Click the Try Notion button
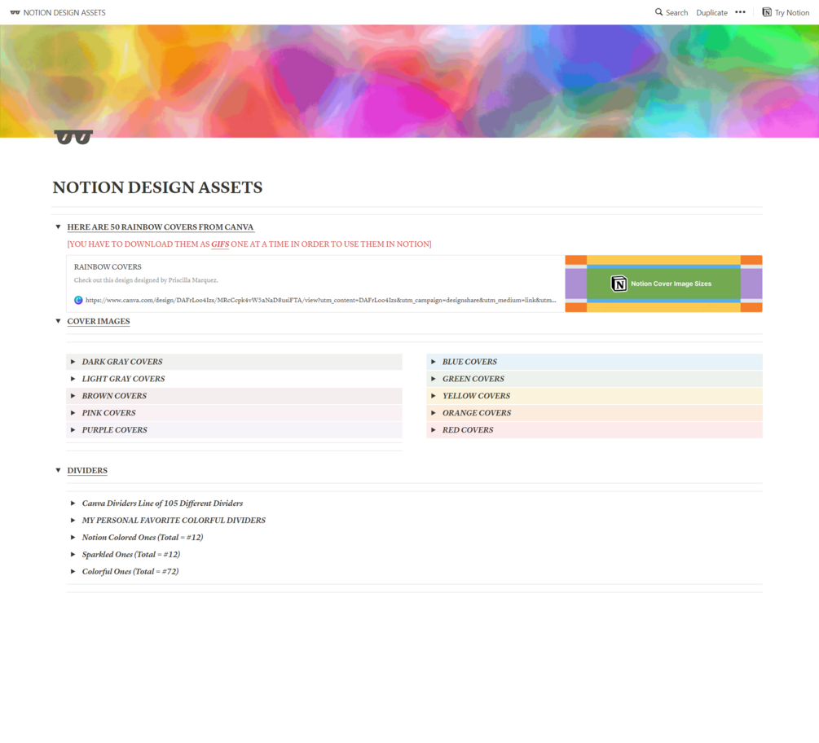This screenshot has width=819, height=743. pyautogui.click(x=786, y=12)
